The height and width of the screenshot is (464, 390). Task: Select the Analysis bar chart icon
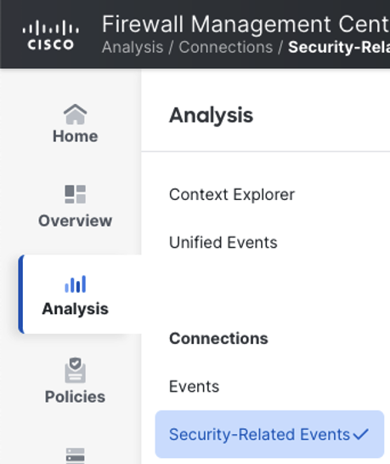coord(76,284)
